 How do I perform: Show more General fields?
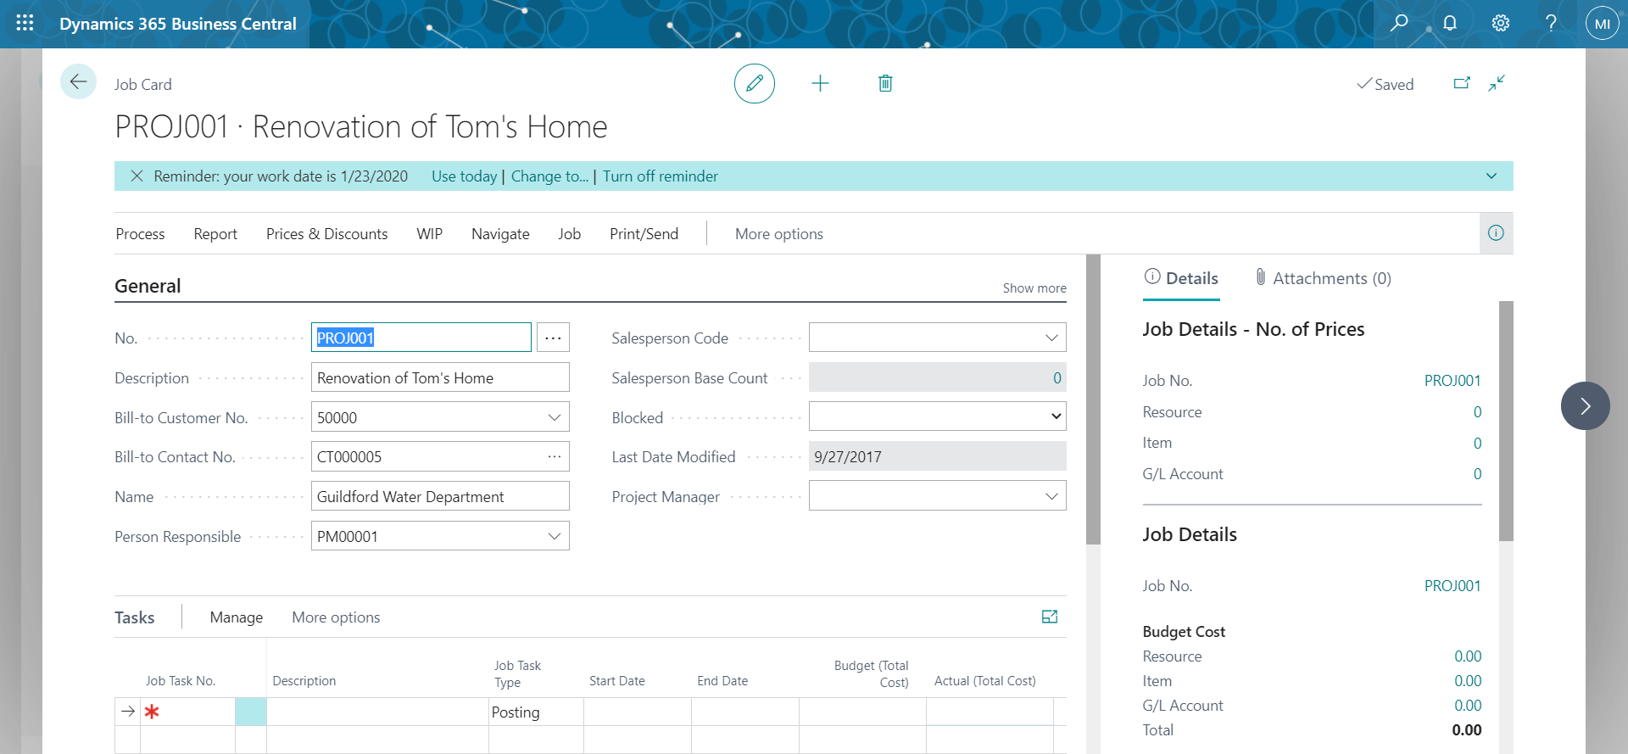pyautogui.click(x=1034, y=288)
